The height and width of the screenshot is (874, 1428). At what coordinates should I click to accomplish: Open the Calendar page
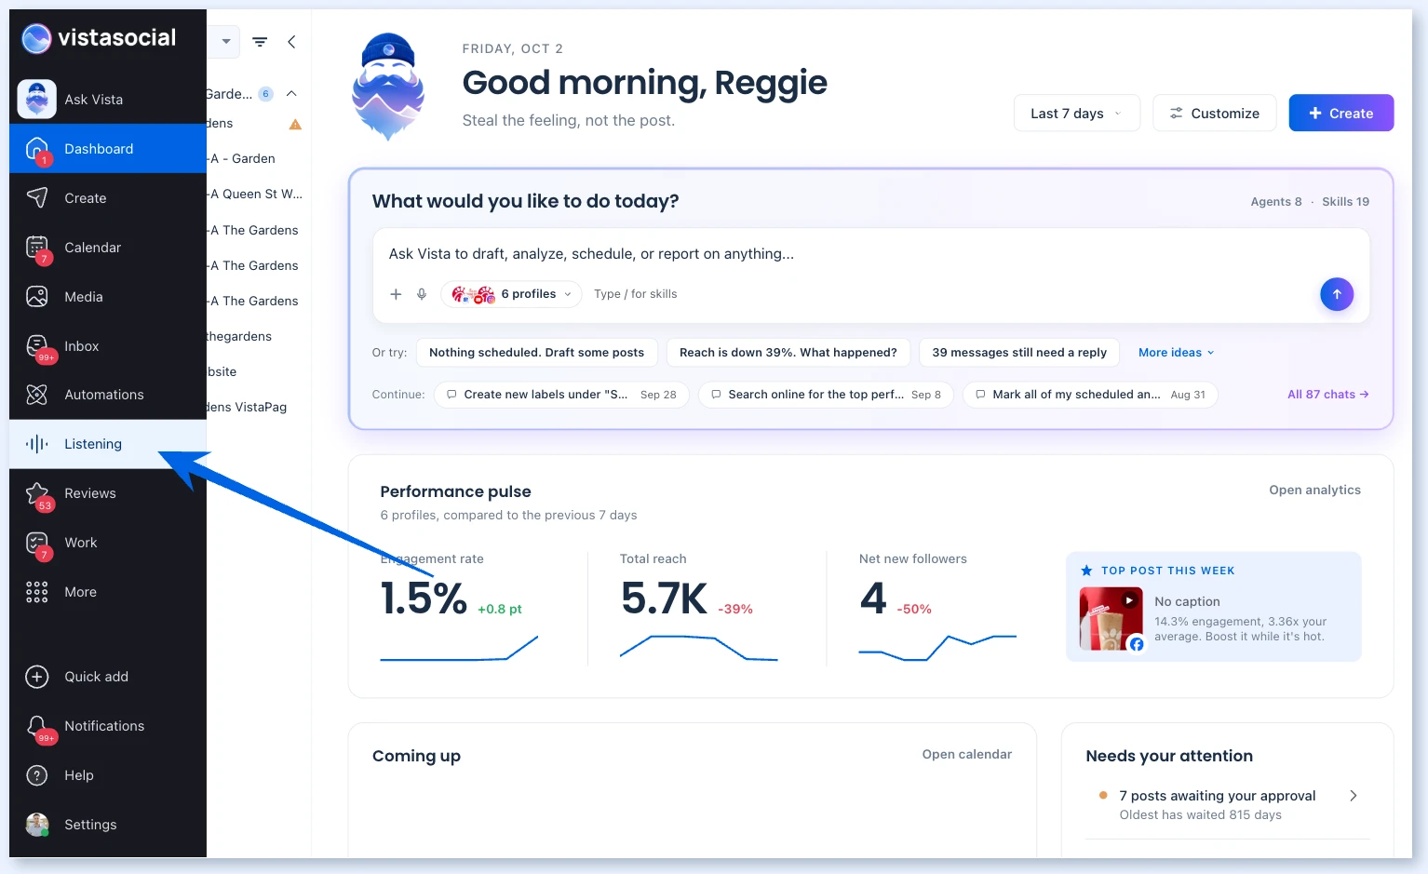(x=107, y=248)
